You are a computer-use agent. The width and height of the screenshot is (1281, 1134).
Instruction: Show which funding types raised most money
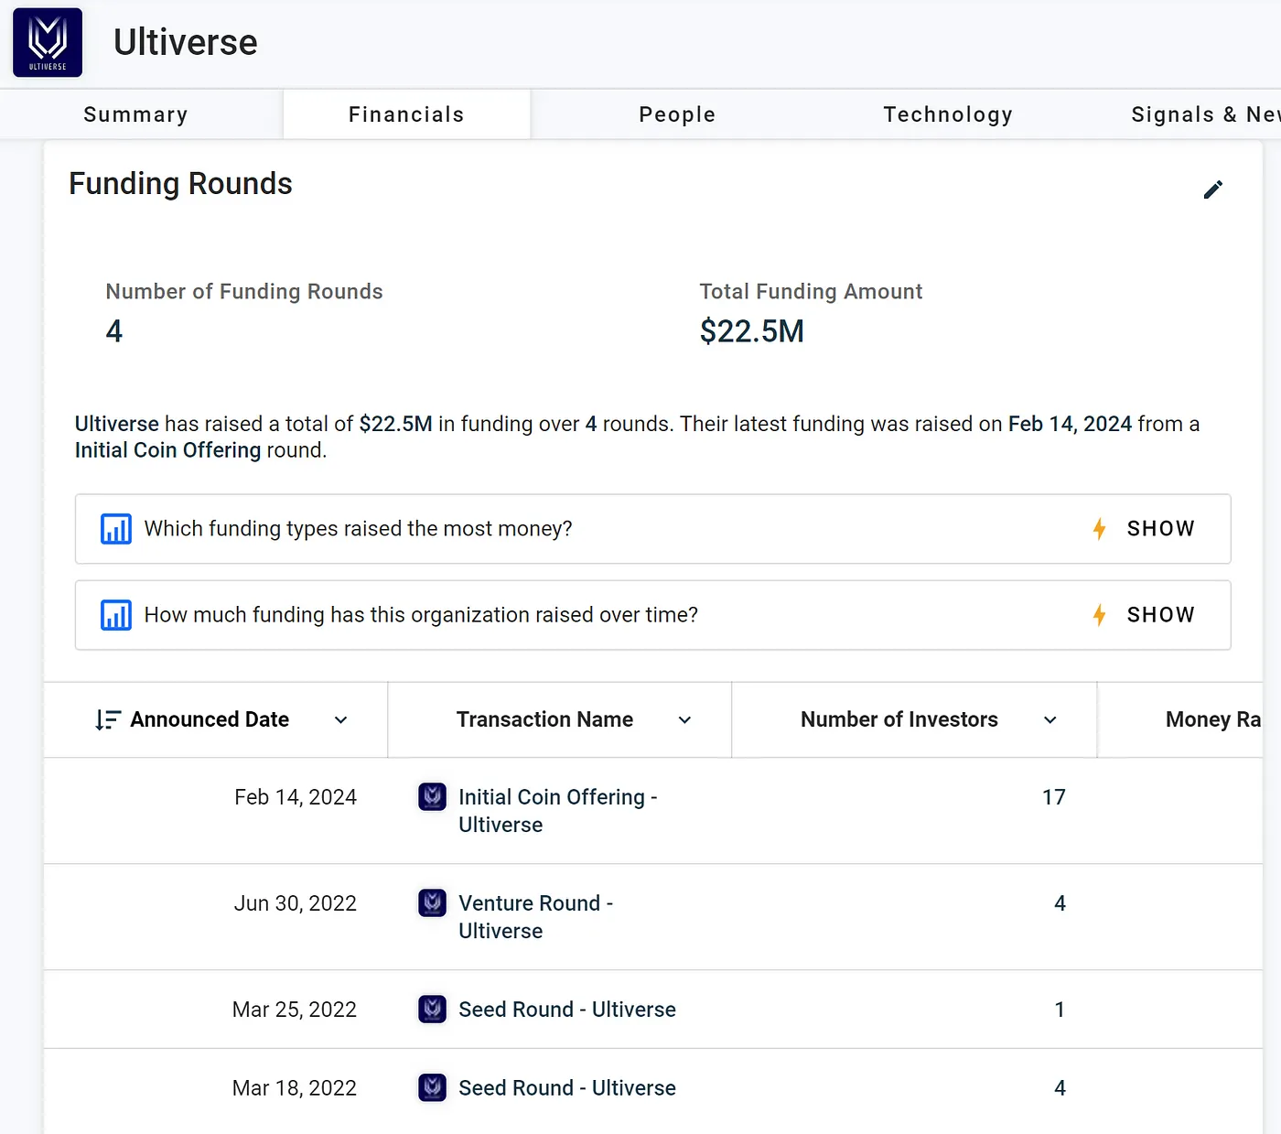click(x=1160, y=529)
